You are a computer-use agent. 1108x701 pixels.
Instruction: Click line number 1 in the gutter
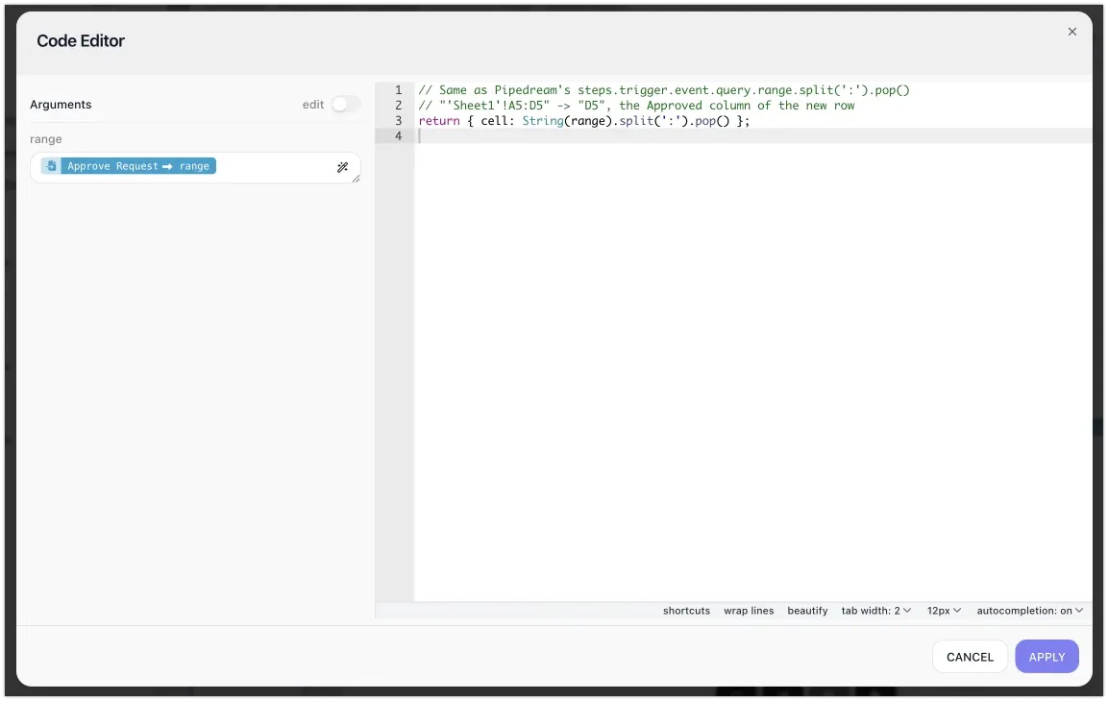coord(399,90)
